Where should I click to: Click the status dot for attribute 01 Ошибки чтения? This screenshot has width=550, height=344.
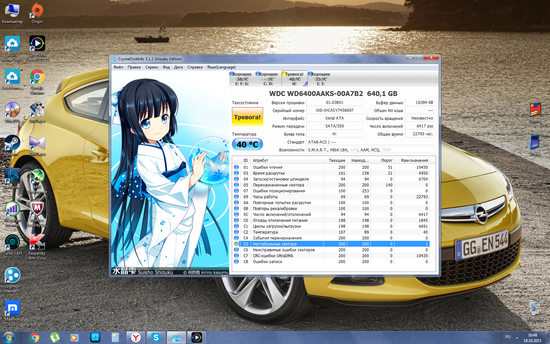coord(236,167)
